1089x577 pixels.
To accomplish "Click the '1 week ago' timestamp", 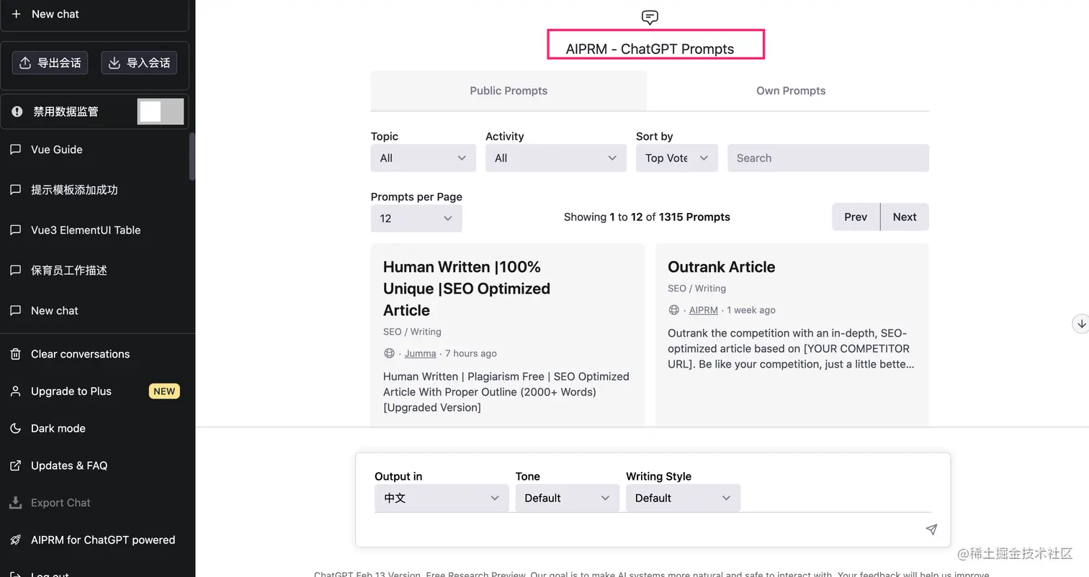I will [x=751, y=310].
